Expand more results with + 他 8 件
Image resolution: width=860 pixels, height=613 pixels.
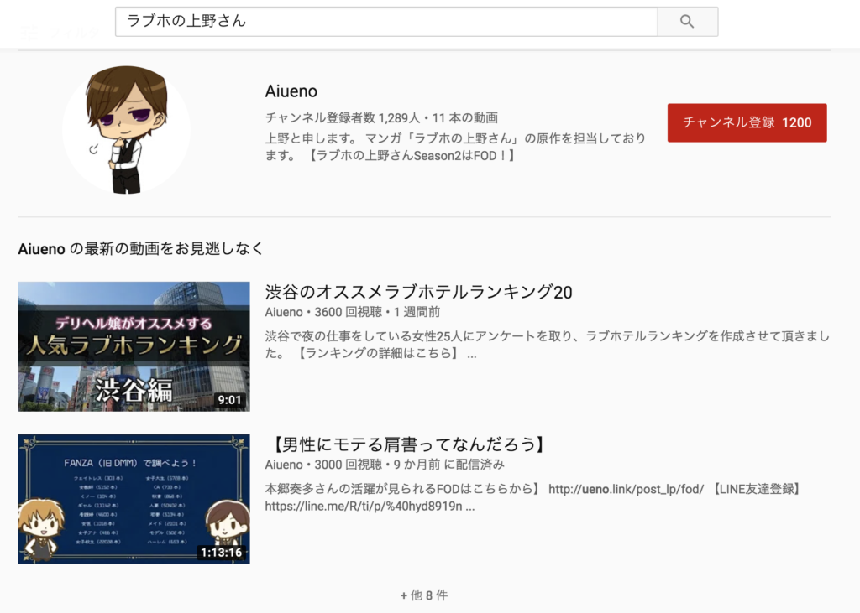pyautogui.click(x=424, y=595)
